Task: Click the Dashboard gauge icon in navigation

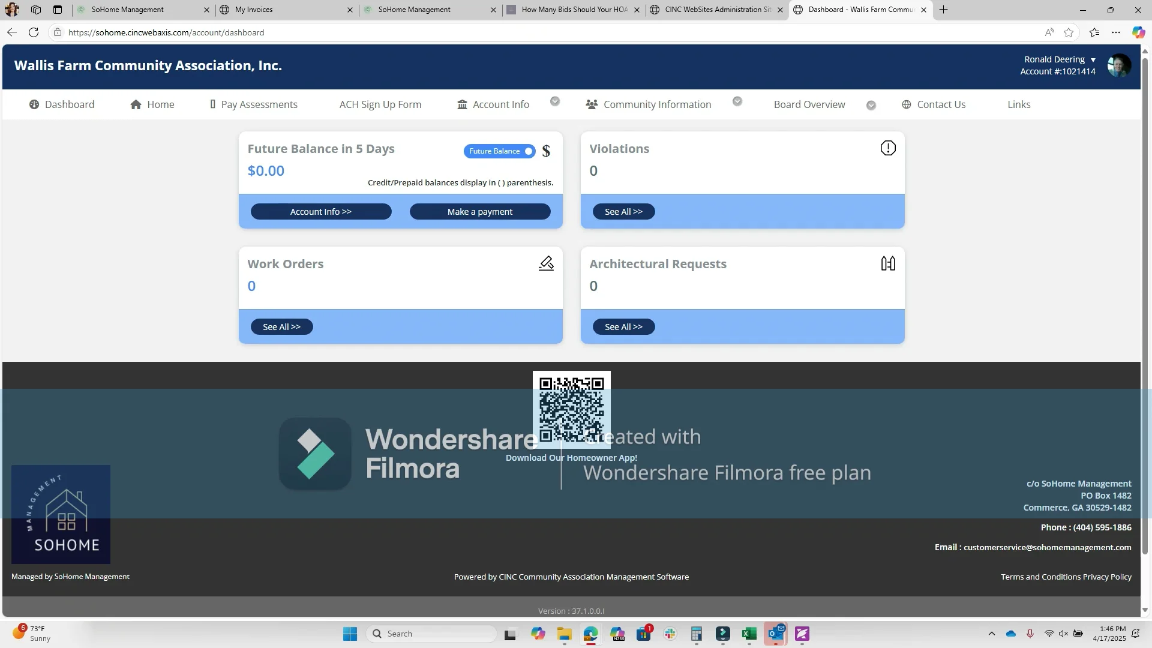Action: click(34, 104)
